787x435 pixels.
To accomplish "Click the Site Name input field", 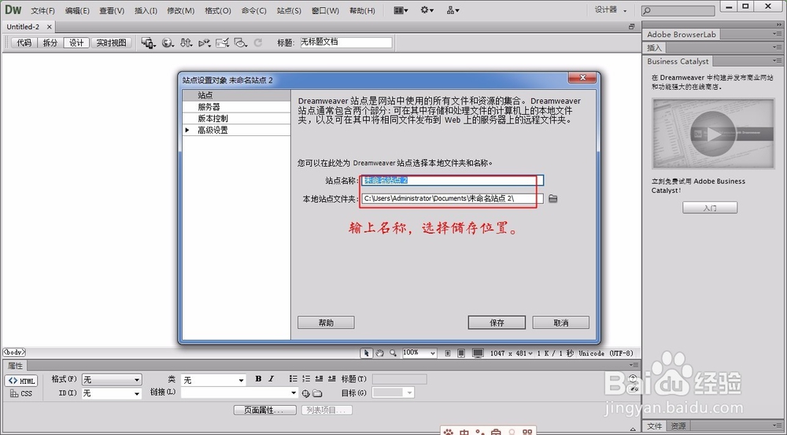I will (x=453, y=181).
